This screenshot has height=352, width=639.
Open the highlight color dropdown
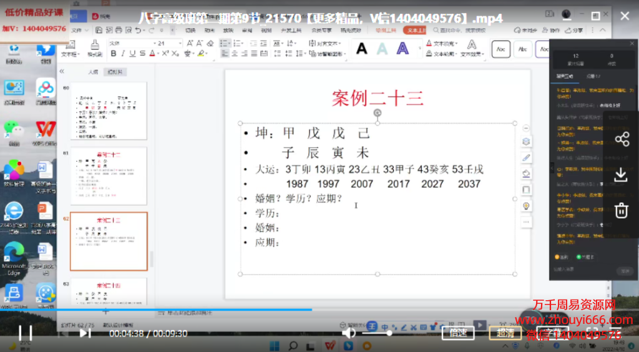[207, 54]
